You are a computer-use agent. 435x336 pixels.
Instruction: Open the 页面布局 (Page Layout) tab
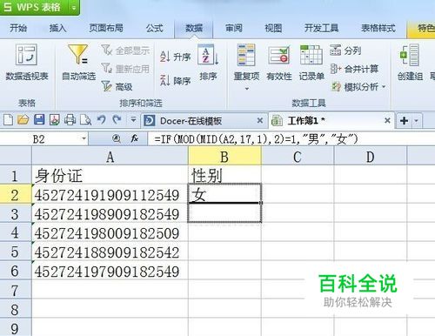(106, 28)
